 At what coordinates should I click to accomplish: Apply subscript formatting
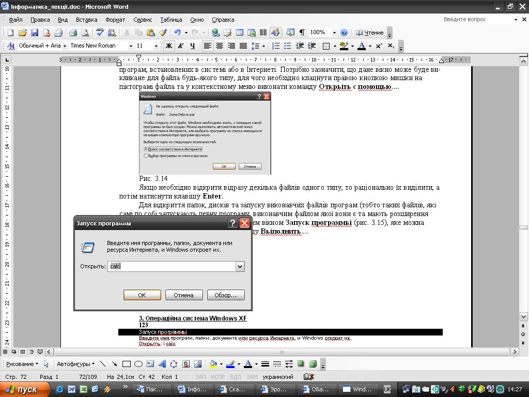[391, 46]
